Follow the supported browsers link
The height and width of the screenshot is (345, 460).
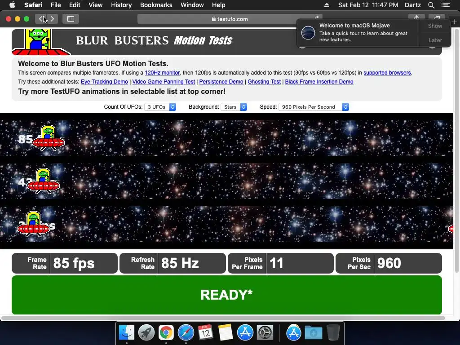(387, 73)
